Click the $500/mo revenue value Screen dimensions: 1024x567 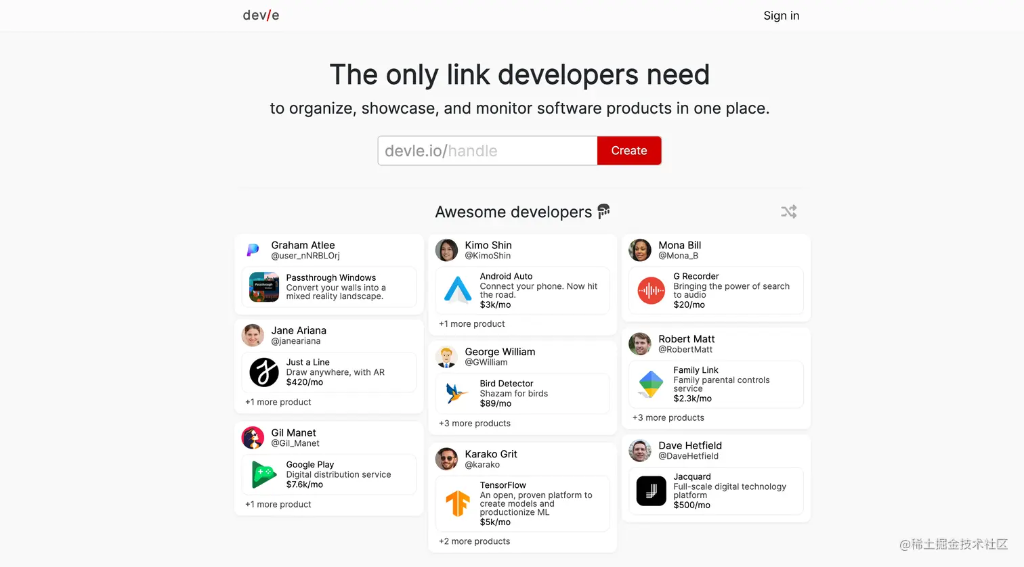pyautogui.click(x=692, y=505)
